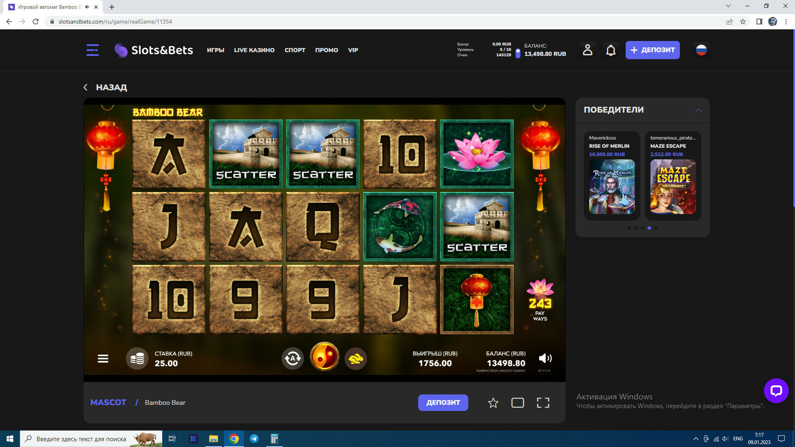795x447 pixels.
Task: Enter fullscreen mode for the game
Action: click(543, 403)
